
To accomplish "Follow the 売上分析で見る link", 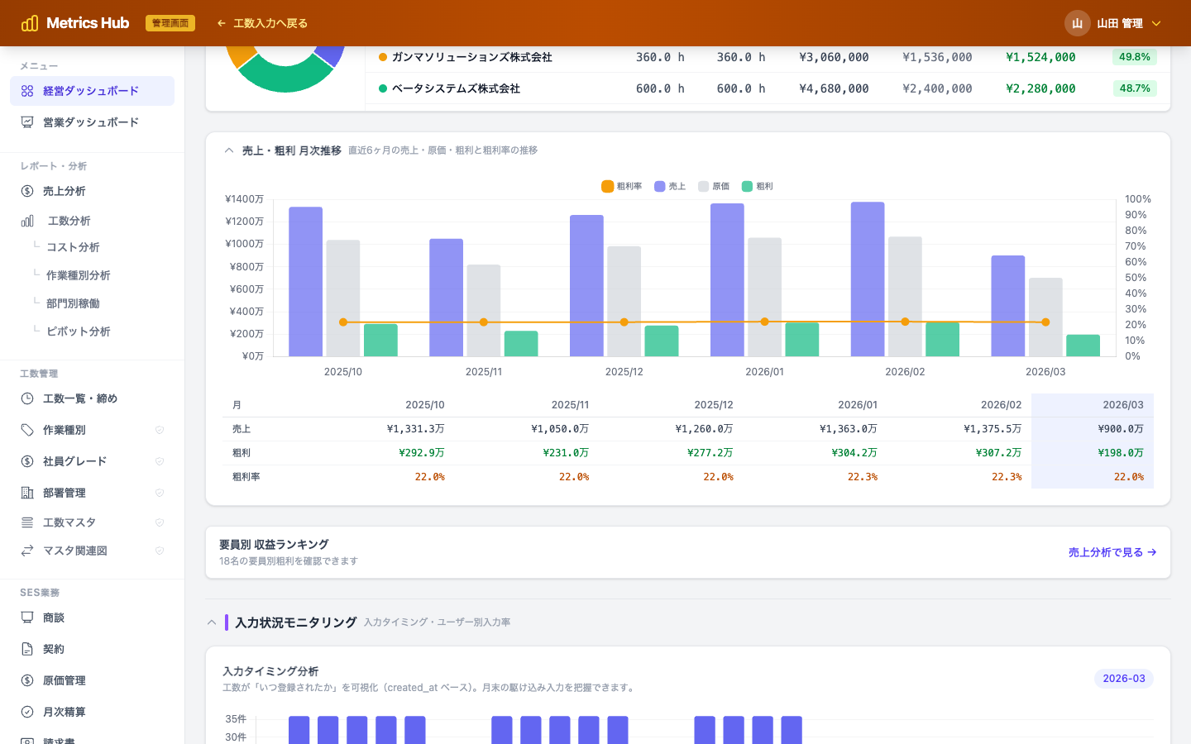I will (1112, 552).
